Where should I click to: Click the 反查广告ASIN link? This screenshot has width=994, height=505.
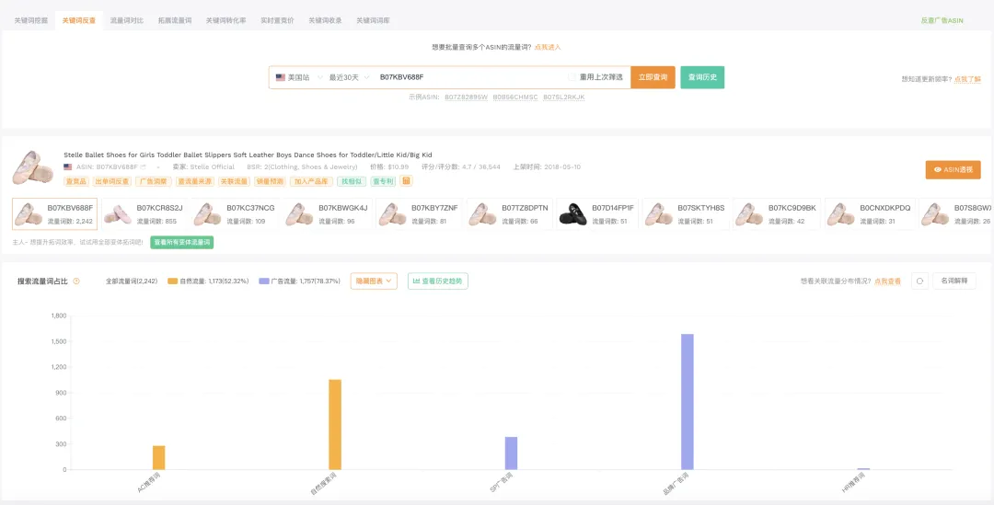[942, 20]
